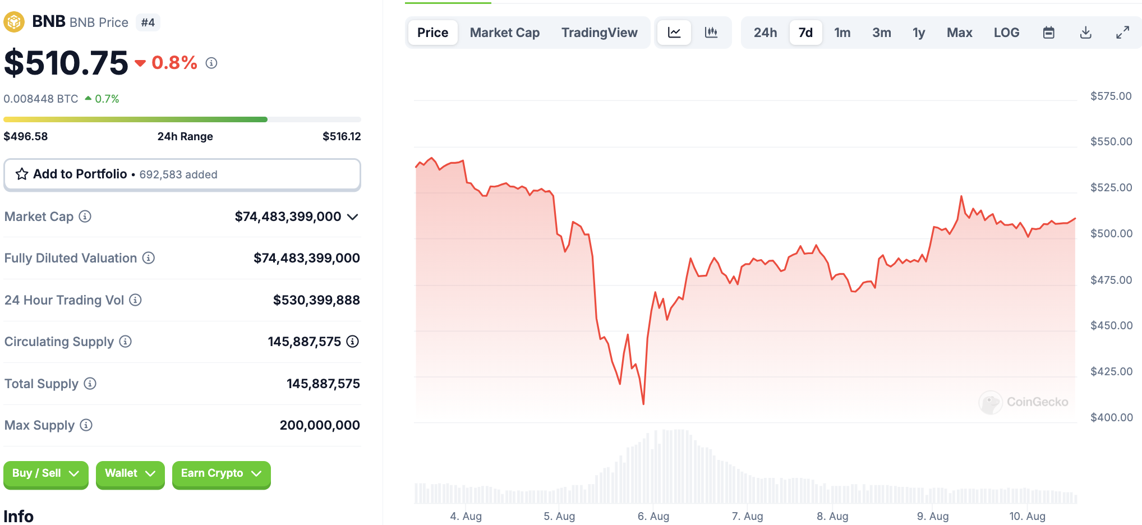Click the 24h Range progress bar
1142x525 pixels.
182,119
